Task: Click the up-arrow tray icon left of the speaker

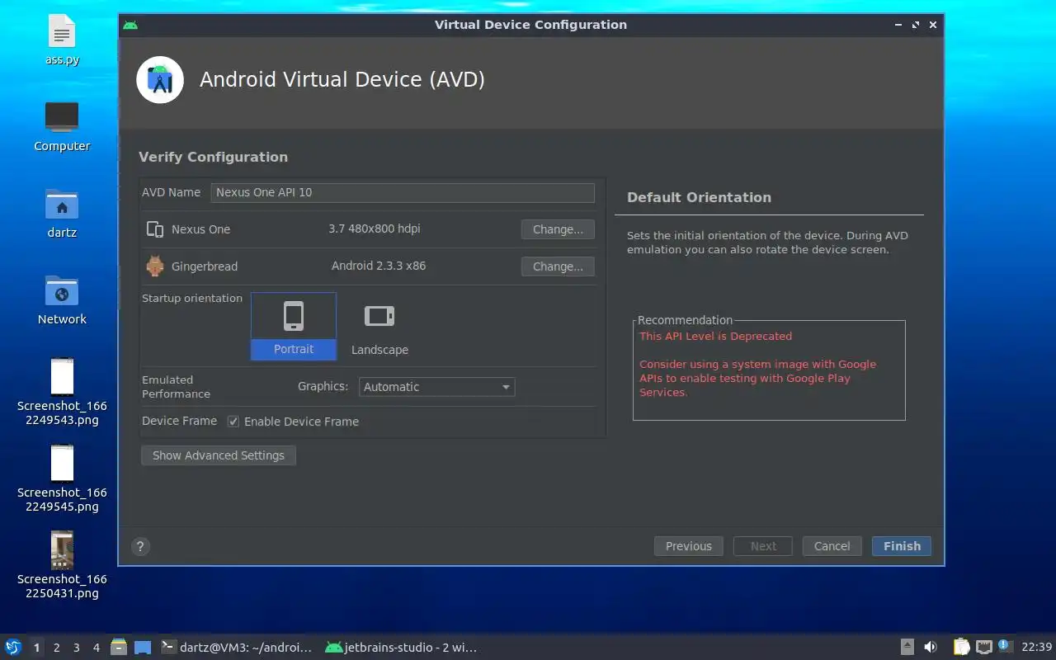Action: pyautogui.click(x=907, y=648)
